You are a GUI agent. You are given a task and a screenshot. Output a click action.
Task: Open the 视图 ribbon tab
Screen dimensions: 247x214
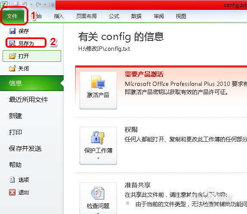click(x=181, y=16)
